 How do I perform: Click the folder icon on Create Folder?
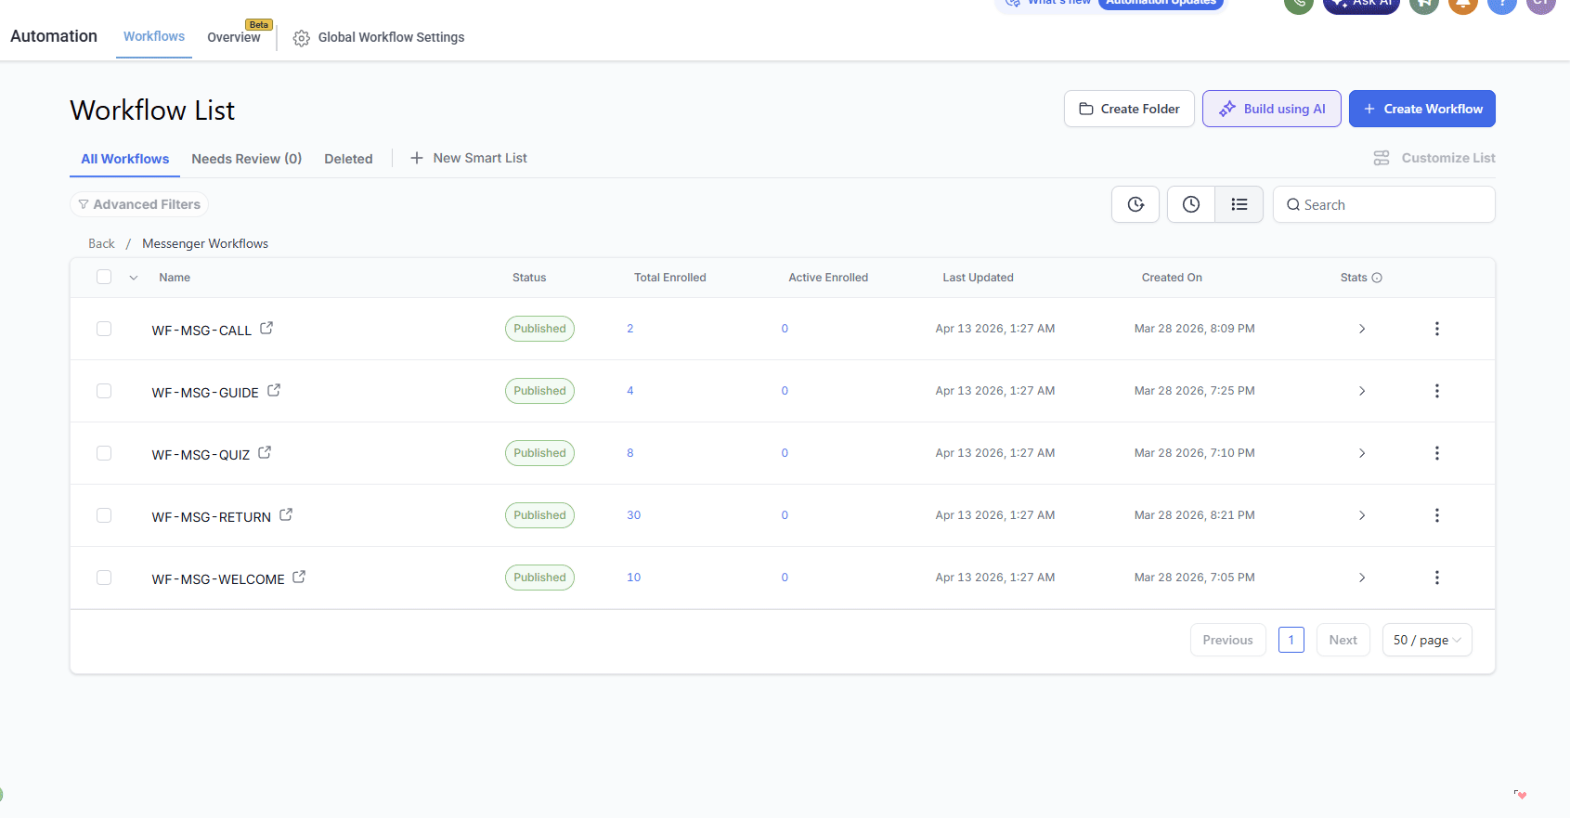click(1086, 109)
